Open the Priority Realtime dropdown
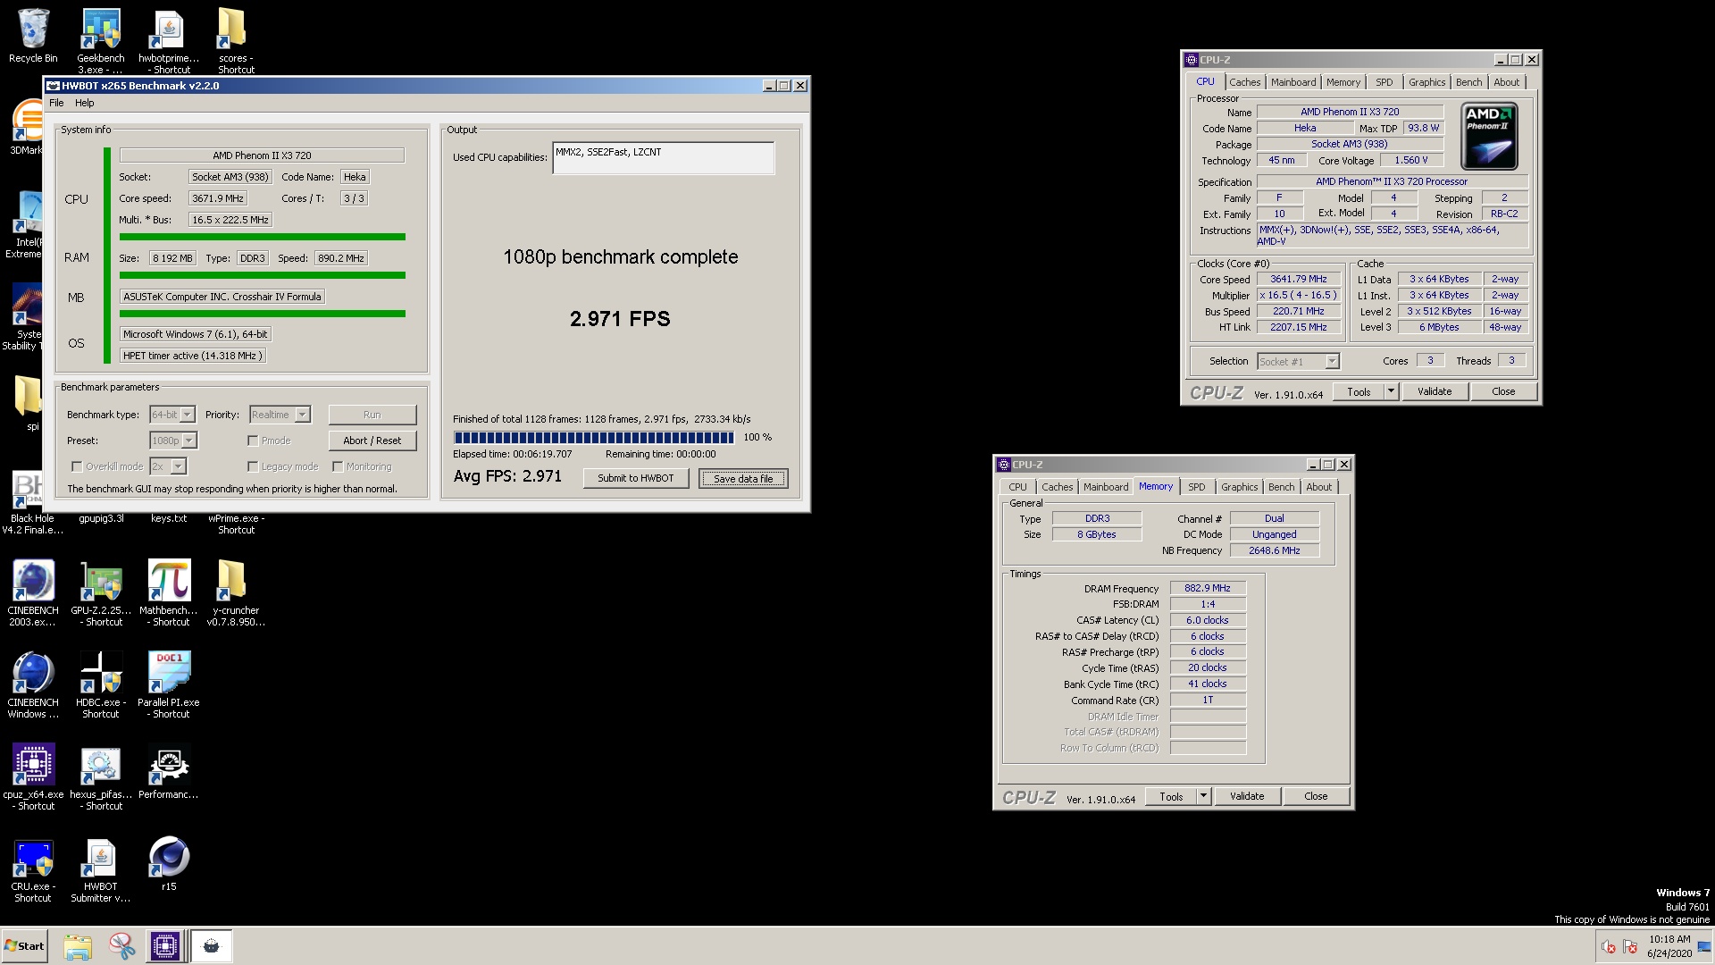Image resolution: width=1715 pixels, height=965 pixels. tap(280, 415)
